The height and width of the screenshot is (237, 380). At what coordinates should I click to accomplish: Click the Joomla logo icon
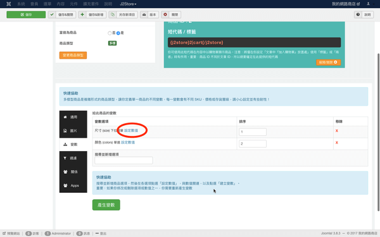(9, 4)
